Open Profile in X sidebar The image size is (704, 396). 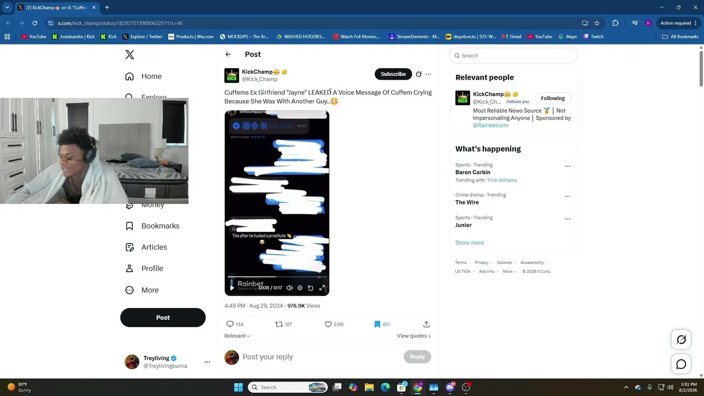coord(144,268)
